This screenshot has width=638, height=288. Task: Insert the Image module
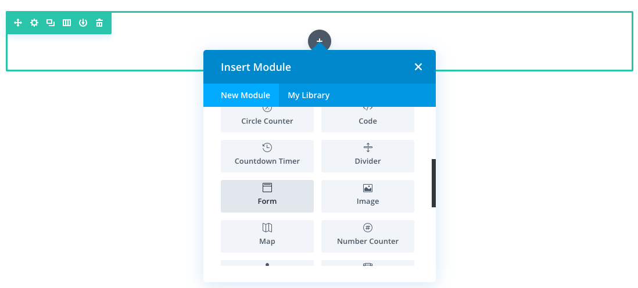pos(368,196)
